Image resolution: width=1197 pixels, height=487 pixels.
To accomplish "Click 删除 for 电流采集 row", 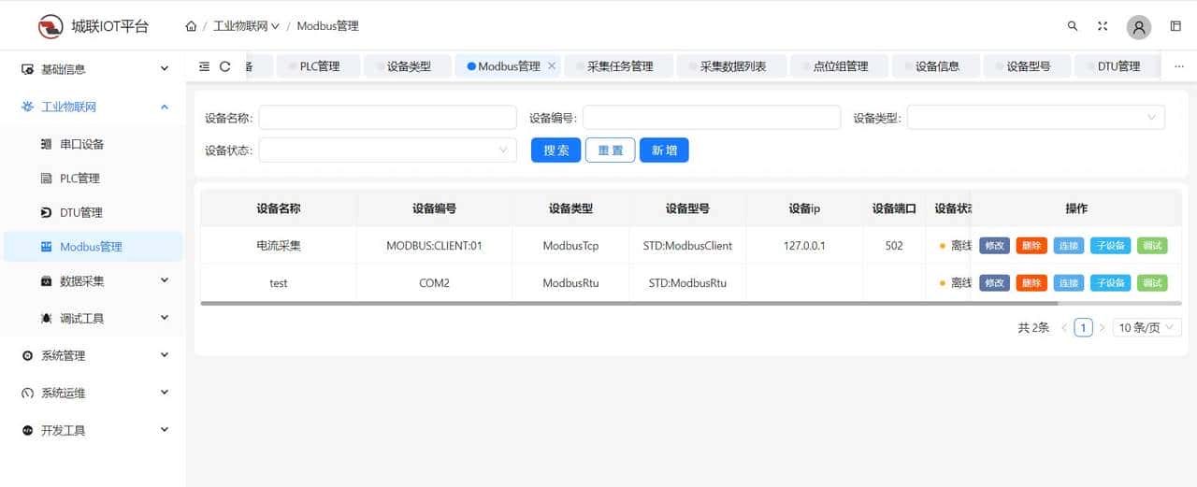I will [x=1031, y=246].
